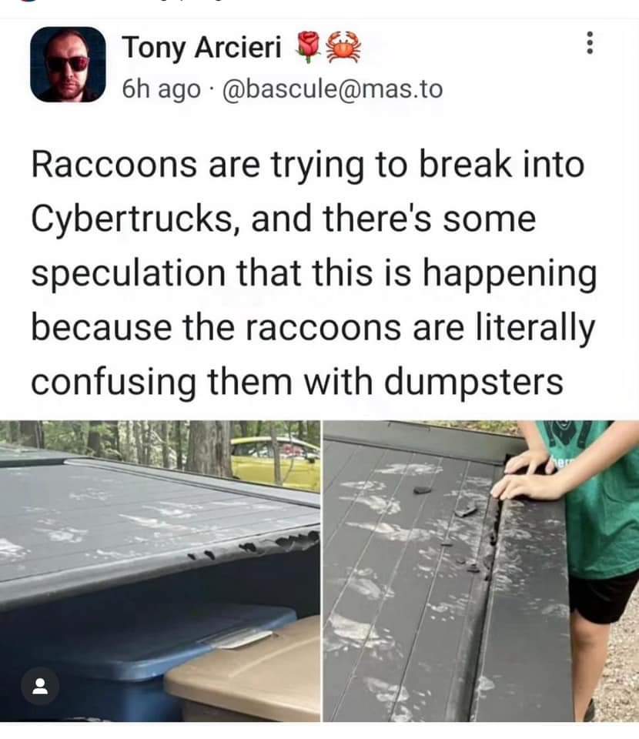
Task: Click the 6h ago timestamp
Action: (x=161, y=89)
